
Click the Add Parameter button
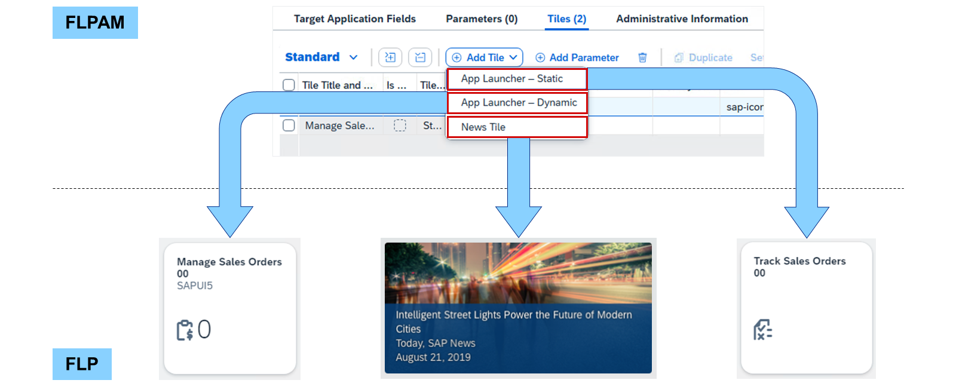[577, 57]
